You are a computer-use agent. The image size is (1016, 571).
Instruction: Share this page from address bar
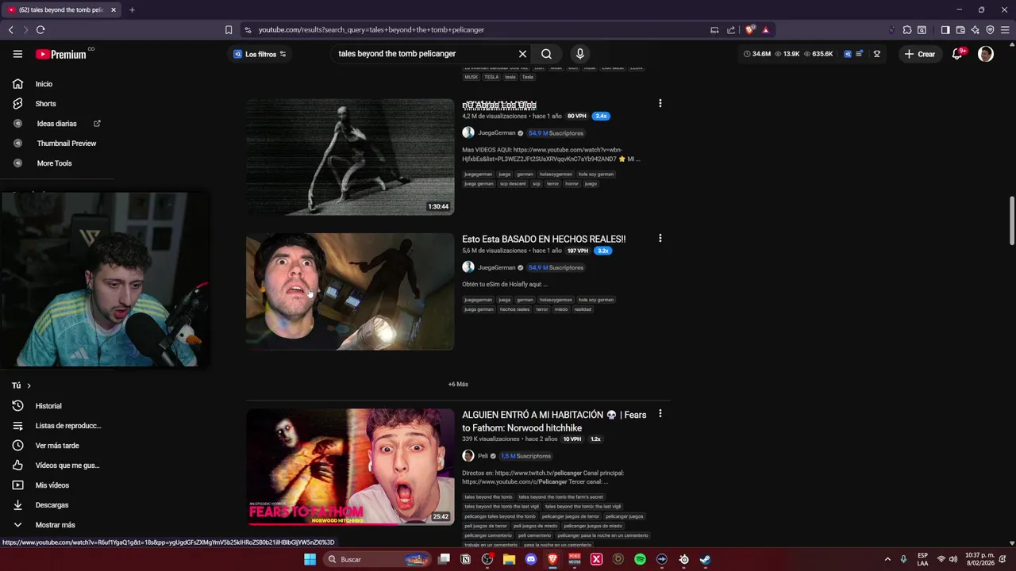pyautogui.click(x=731, y=30)
